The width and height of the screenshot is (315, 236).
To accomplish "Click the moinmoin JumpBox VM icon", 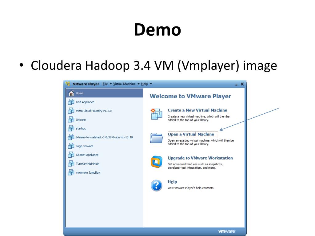I will pos(71,173).
